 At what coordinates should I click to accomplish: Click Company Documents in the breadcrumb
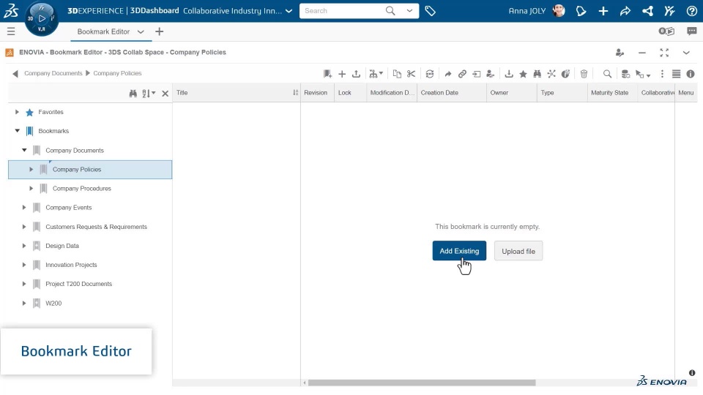[x=53, y=73]
